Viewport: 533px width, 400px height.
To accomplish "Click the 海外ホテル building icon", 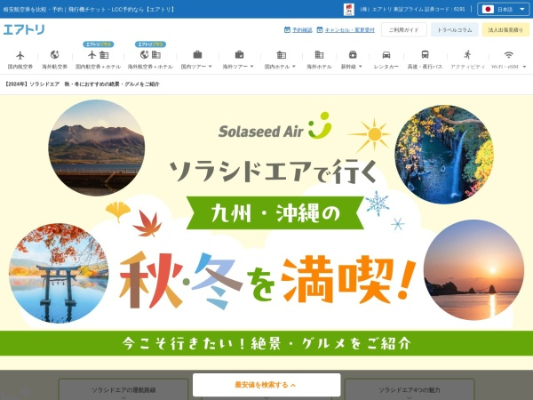I will (319, 54).
